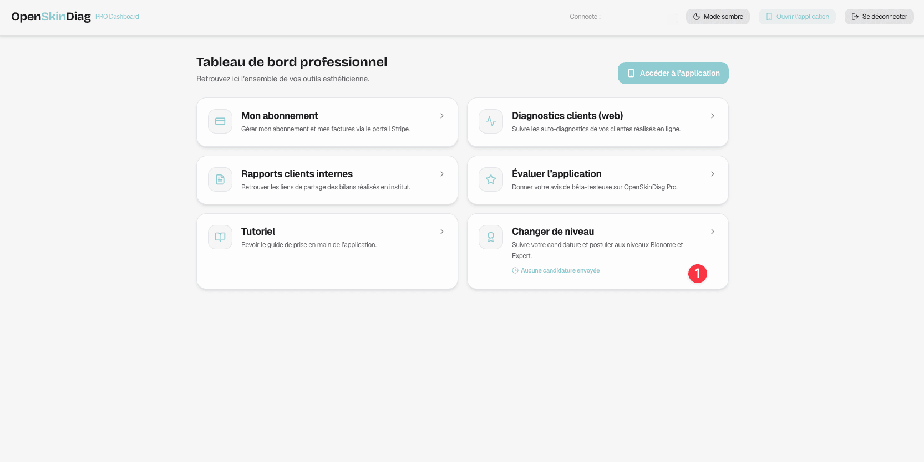
Task: Click the pulse icon for Diagnostics clients
Action: pos(491,121)
